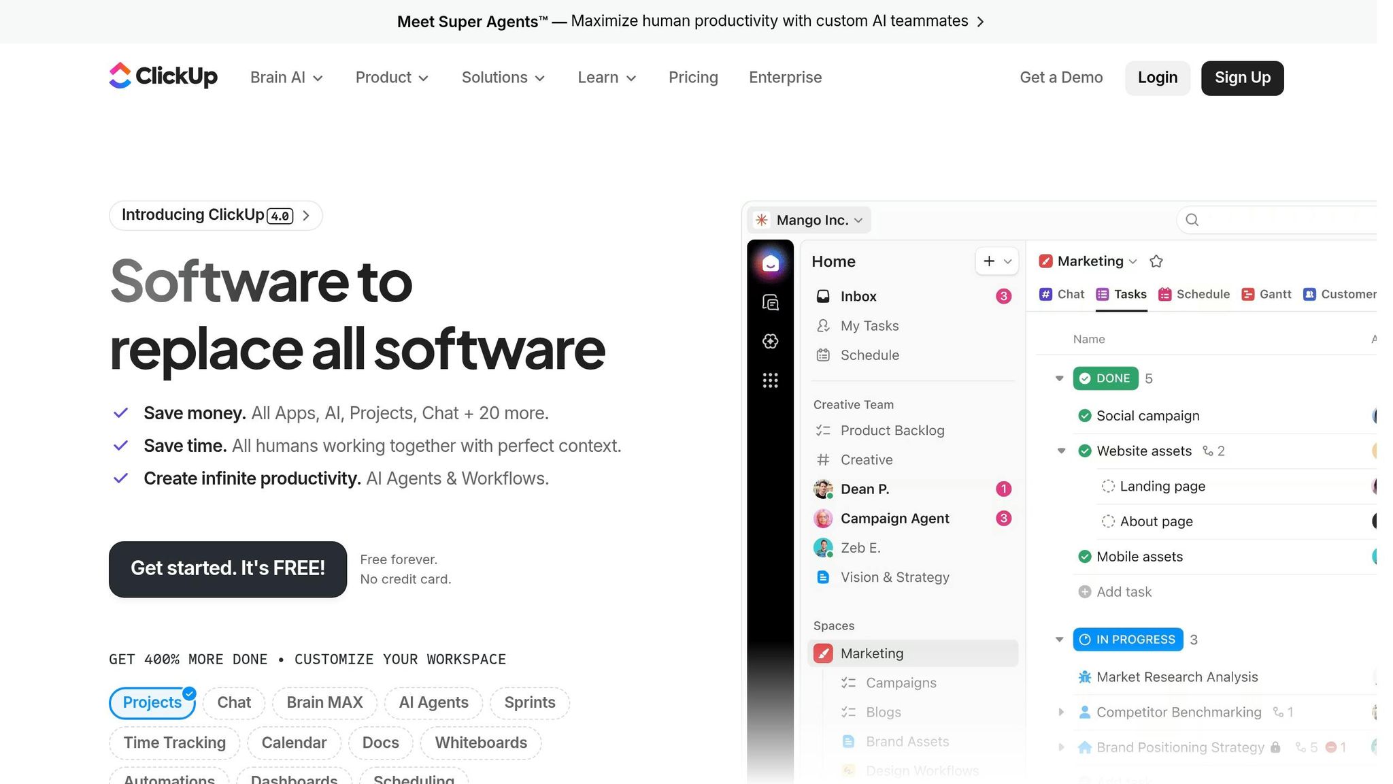Image resolution: width=1393 pixels, height=784 pixels.
Task: Switch to the Gantt tab
Action: (x=1266, y=294)
